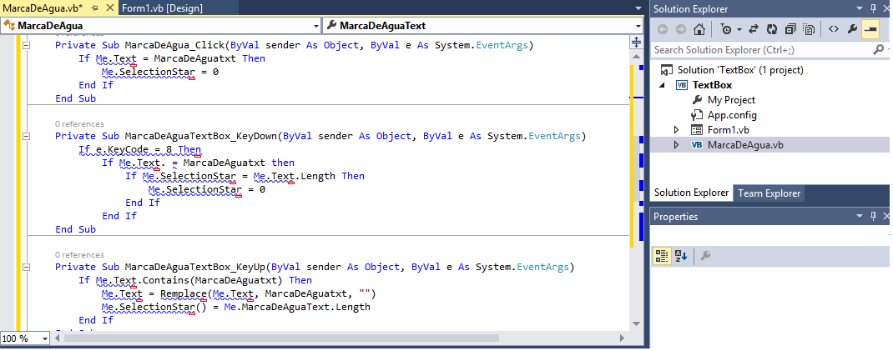Screen dimensions: 893x351
Task: Select Solution 'TextBox' node
Action: [x=739, y=70]
